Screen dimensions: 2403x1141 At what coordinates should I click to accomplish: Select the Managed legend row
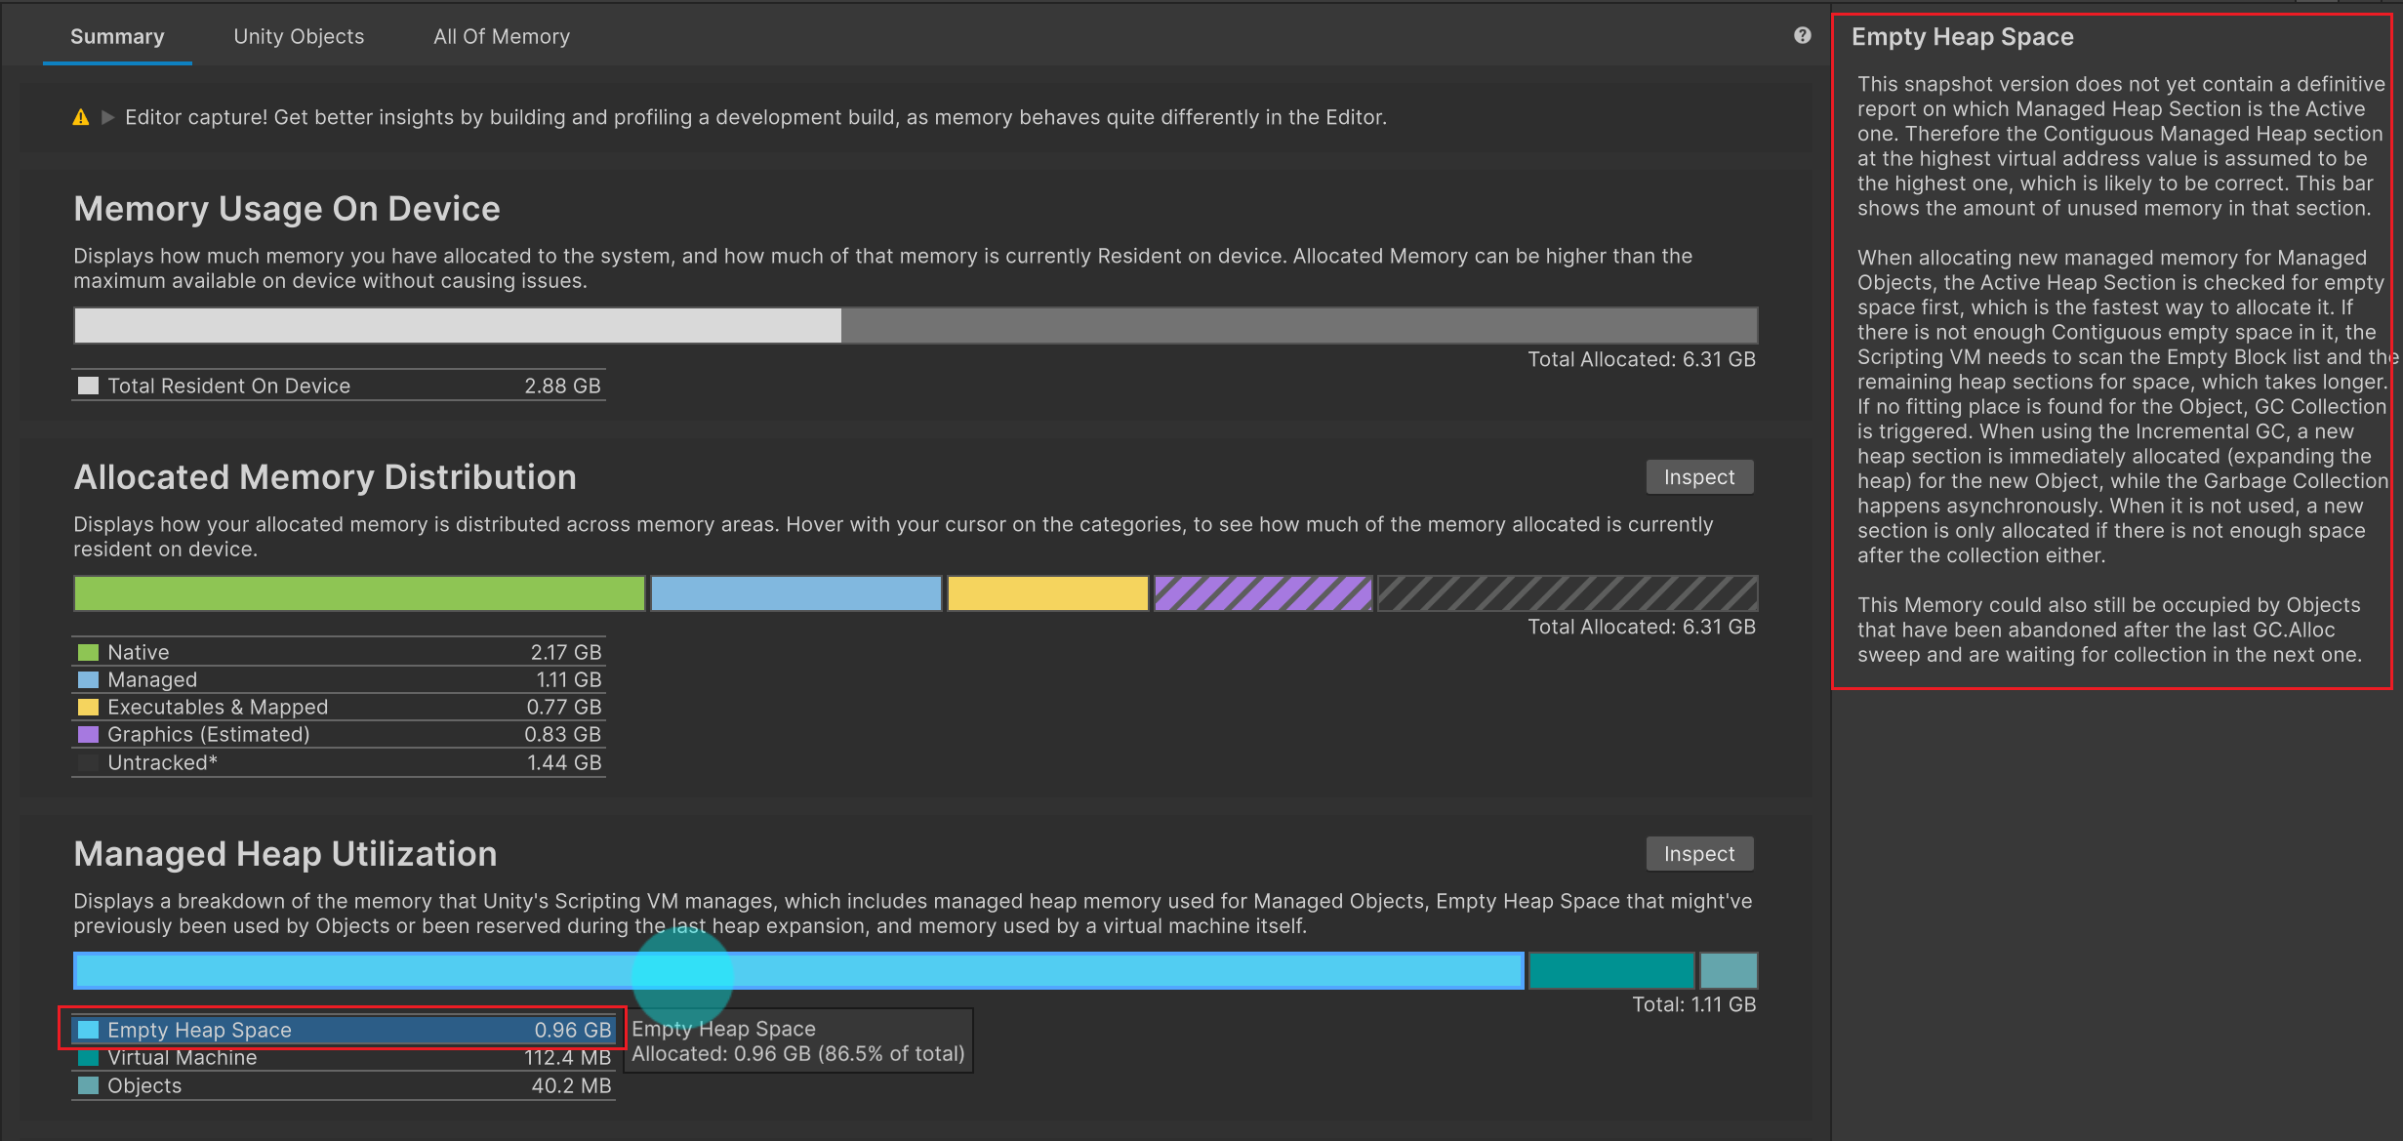[x=338, y=679]
